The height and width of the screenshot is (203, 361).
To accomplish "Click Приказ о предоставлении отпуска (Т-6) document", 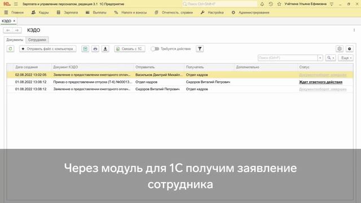I will pos(93,82).
